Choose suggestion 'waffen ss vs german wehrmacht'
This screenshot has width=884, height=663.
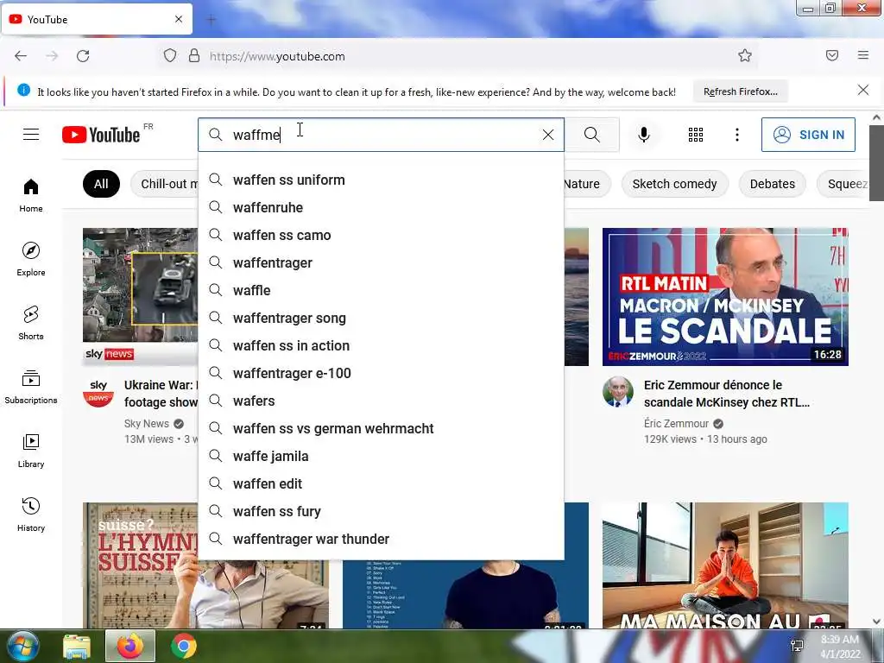pos(381,428)
